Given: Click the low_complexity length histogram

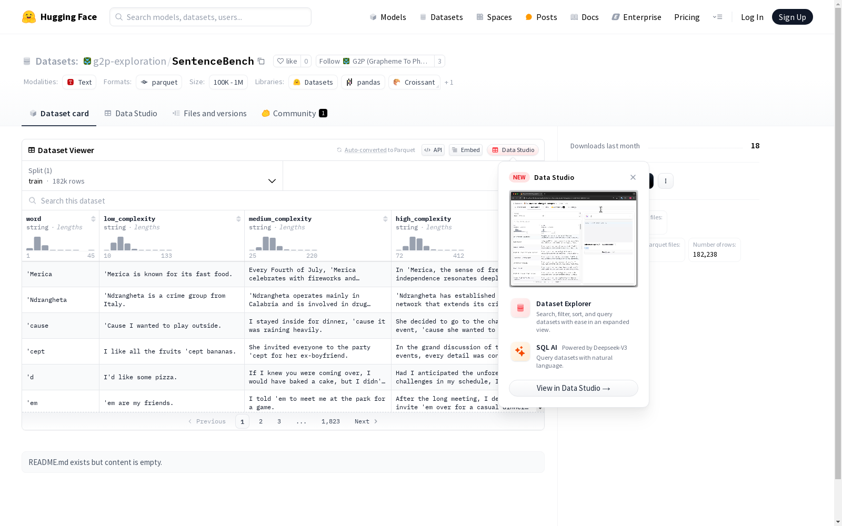Looking at the screenshot, I should 138,243.
